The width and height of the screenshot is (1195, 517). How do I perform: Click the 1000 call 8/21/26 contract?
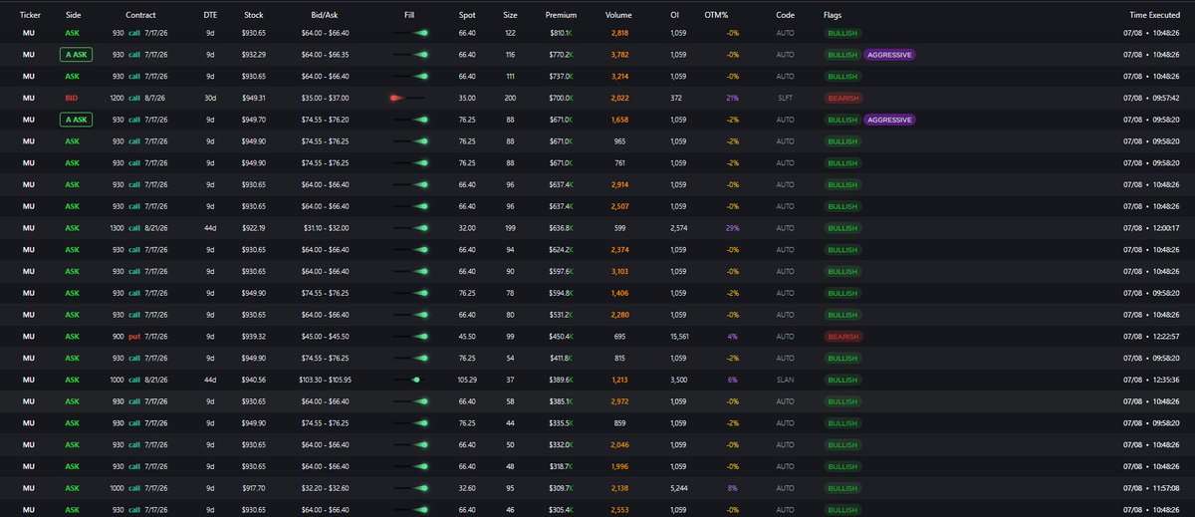pyautogui.click(x=140, y=380)
